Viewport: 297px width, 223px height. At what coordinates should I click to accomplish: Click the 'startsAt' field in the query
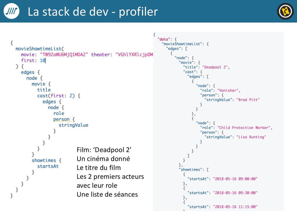(48, 166)
